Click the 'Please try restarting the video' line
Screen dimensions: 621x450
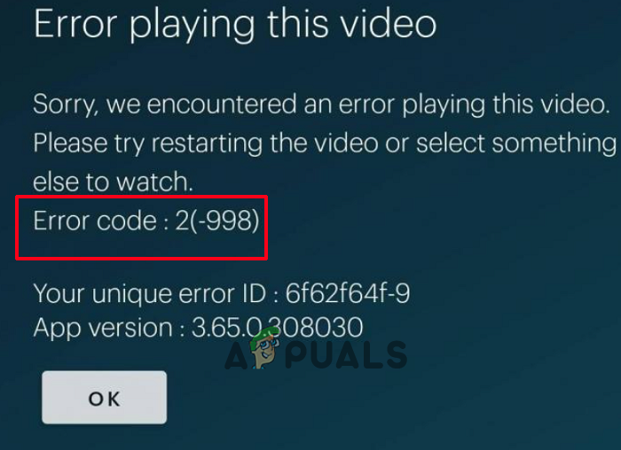tap(325, 144)
